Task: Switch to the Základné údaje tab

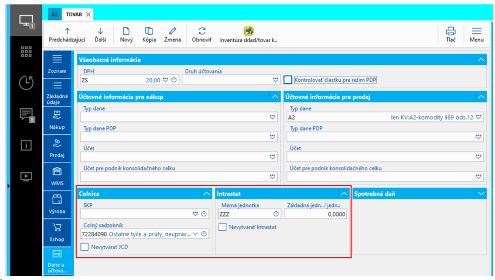Action: (57, 93)
